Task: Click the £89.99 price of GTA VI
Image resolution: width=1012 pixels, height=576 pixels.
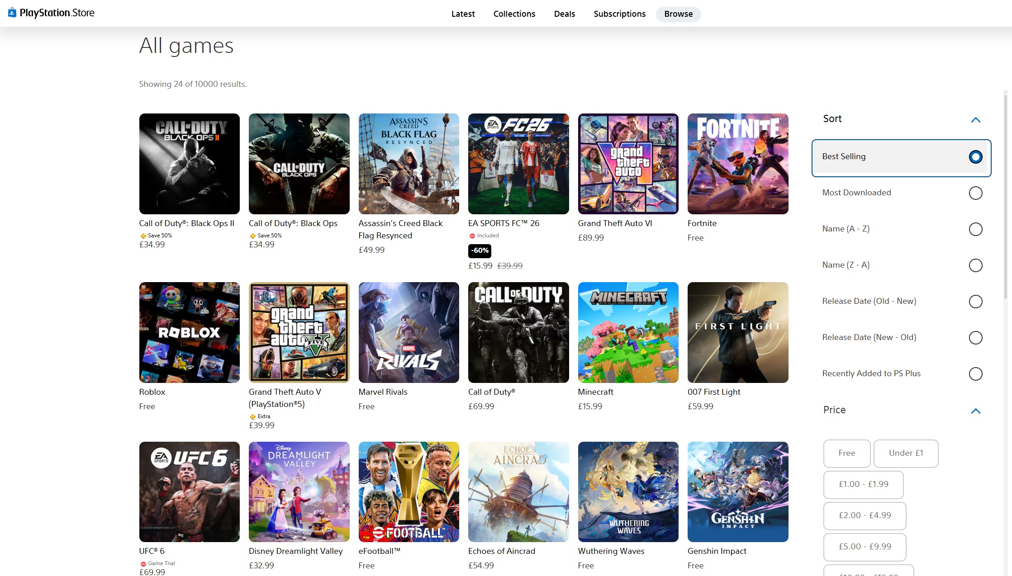Action: click(590, 238)
